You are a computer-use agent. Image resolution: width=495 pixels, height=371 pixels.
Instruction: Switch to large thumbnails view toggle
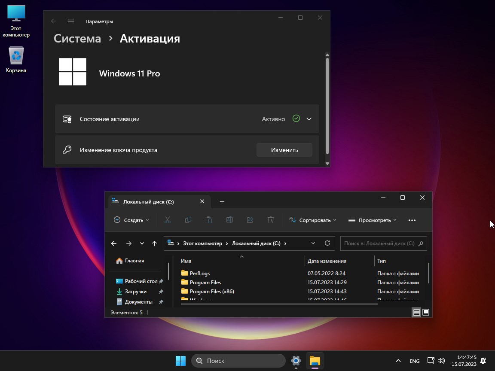coord(426,313)
